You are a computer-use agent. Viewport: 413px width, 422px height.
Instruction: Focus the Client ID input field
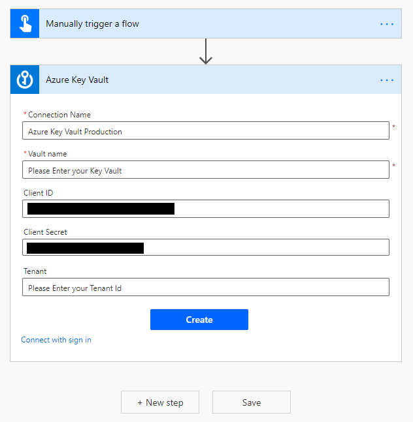coord(206,209)
